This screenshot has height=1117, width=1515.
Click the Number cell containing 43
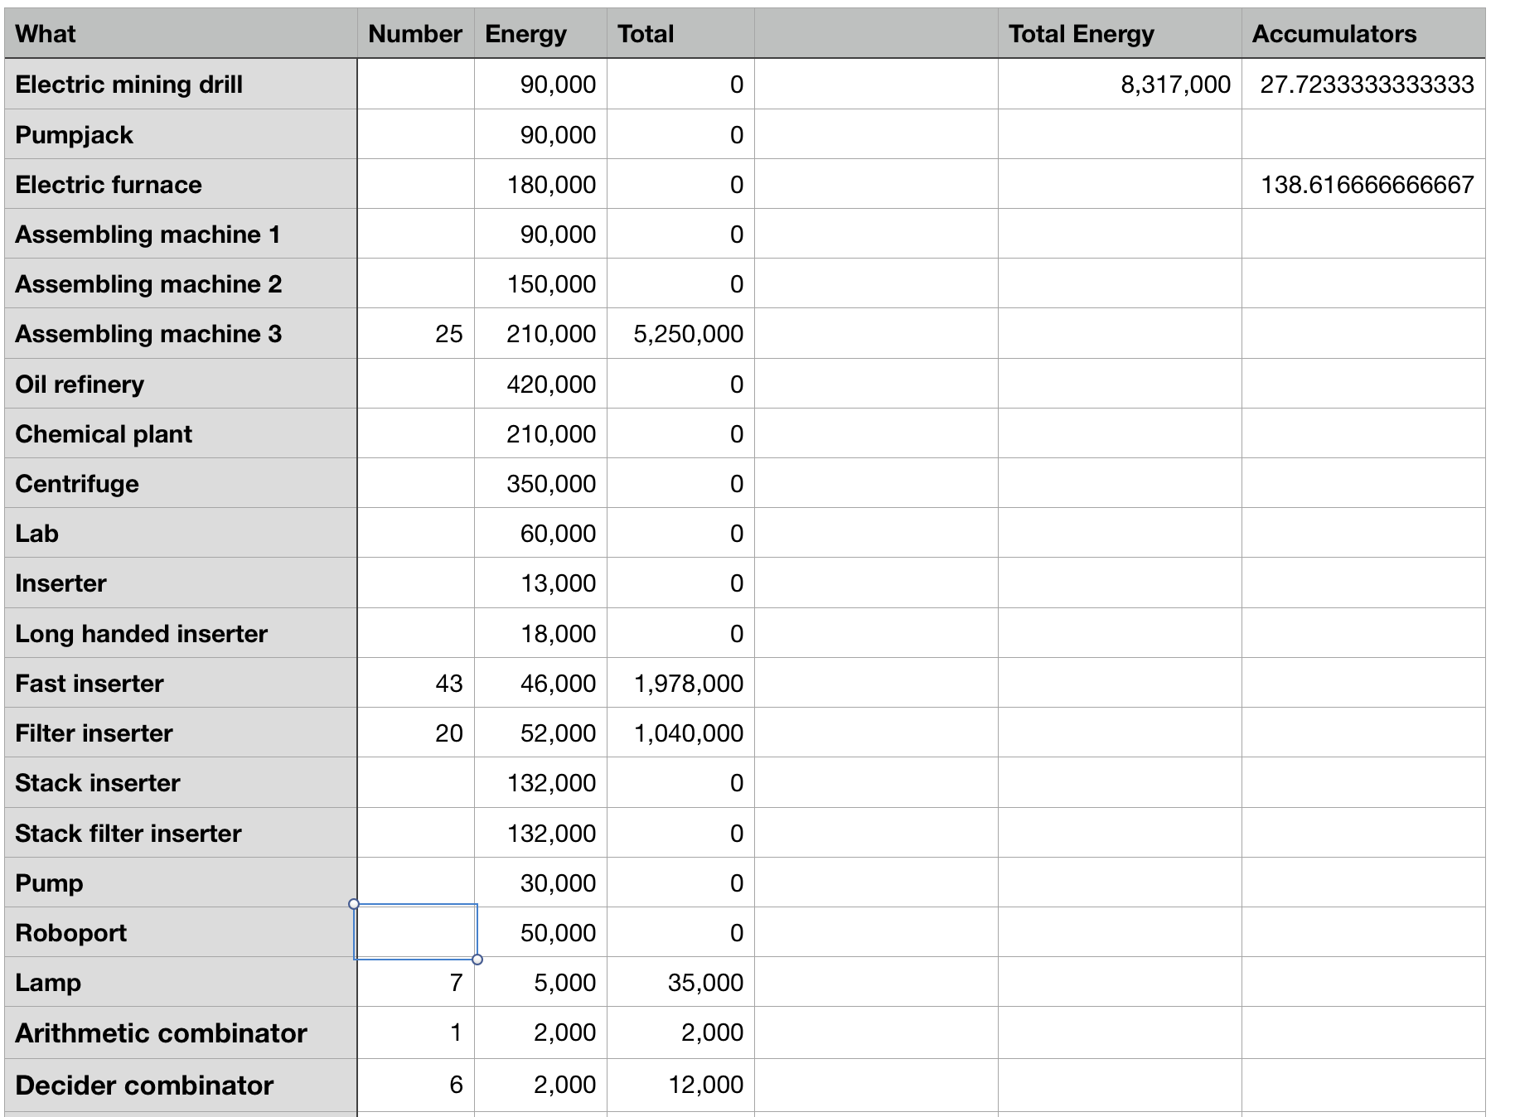pos(415,683)
